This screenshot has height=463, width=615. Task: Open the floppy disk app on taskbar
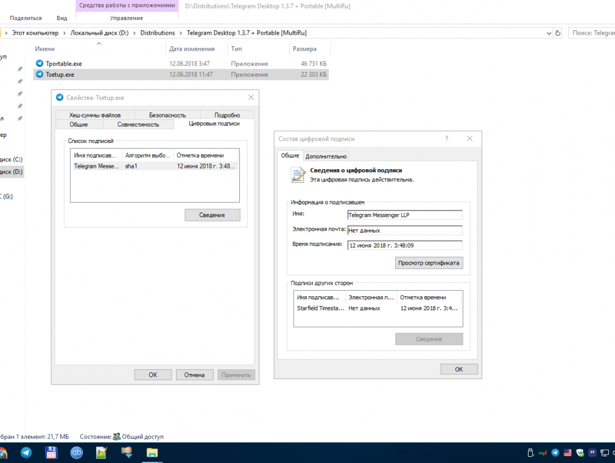51,453
